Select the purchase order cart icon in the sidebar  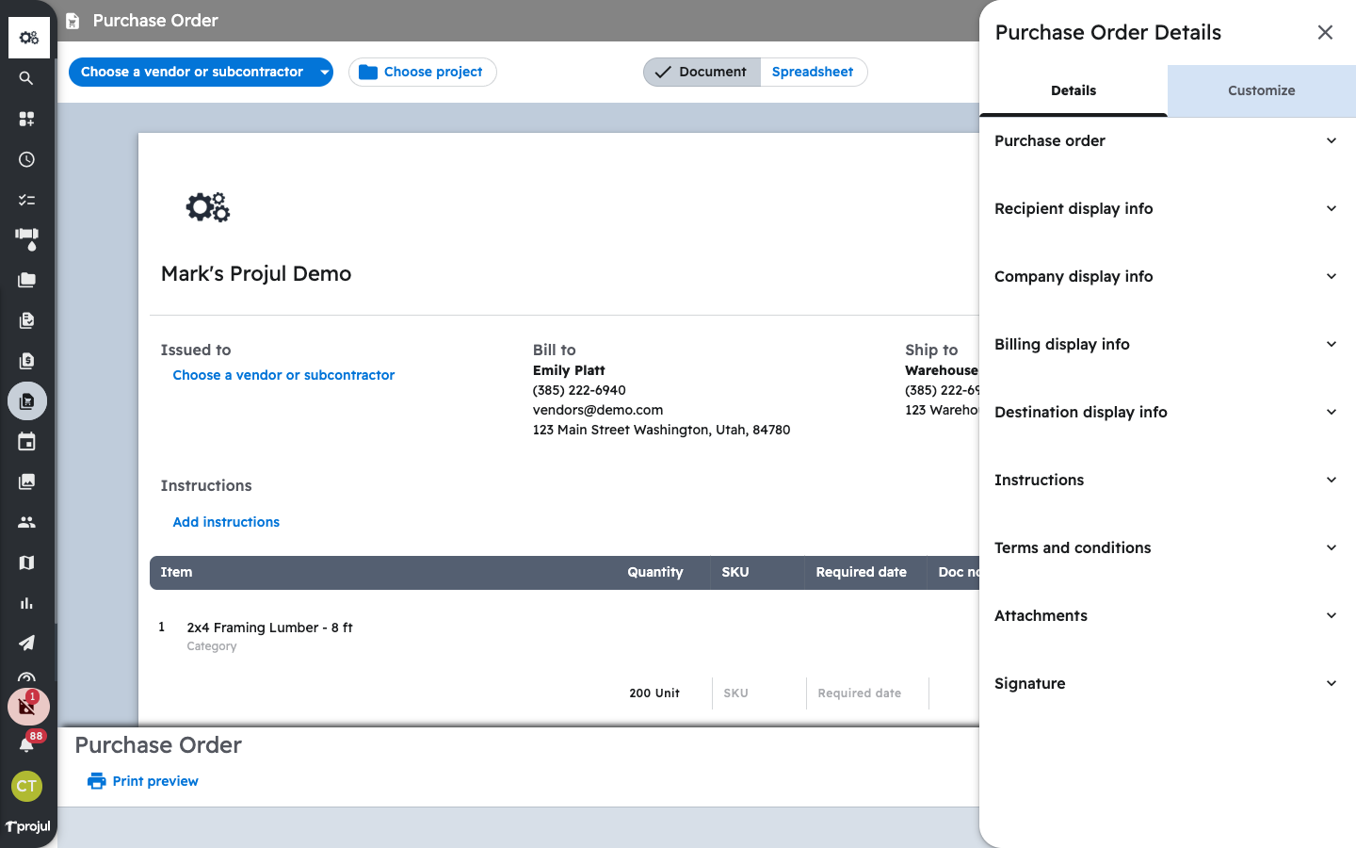tap(27, 401)
